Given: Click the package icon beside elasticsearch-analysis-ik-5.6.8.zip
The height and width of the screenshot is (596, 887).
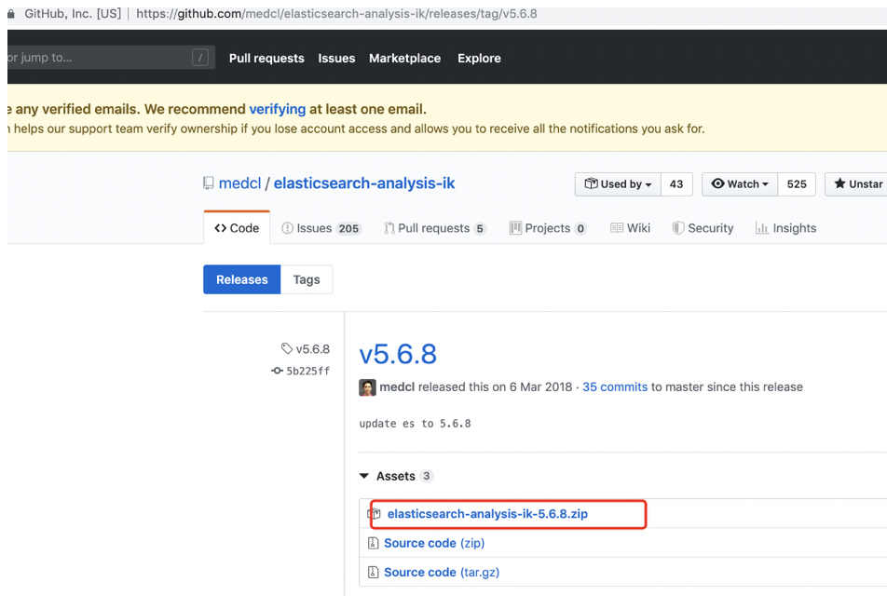Looking at the screenshot, I should coord(374,513).
